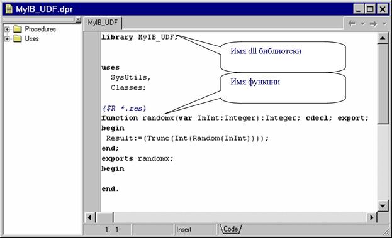This screenshot has width=392, height=238.
Task: Click the vertical scrollbar down arrow
Action: tap(383, 206)
